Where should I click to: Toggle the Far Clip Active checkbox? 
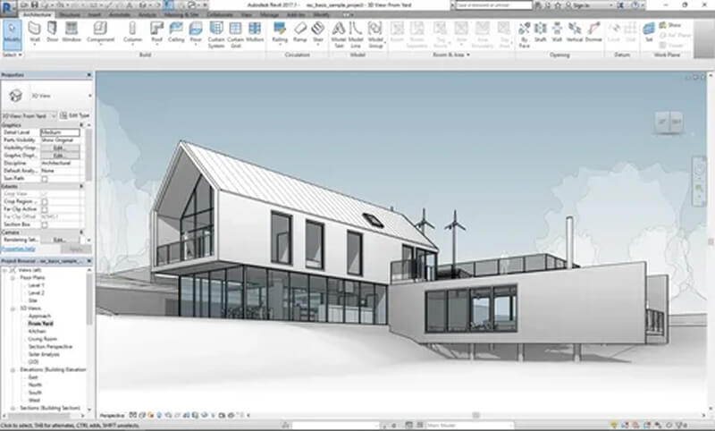coord(45,209)
